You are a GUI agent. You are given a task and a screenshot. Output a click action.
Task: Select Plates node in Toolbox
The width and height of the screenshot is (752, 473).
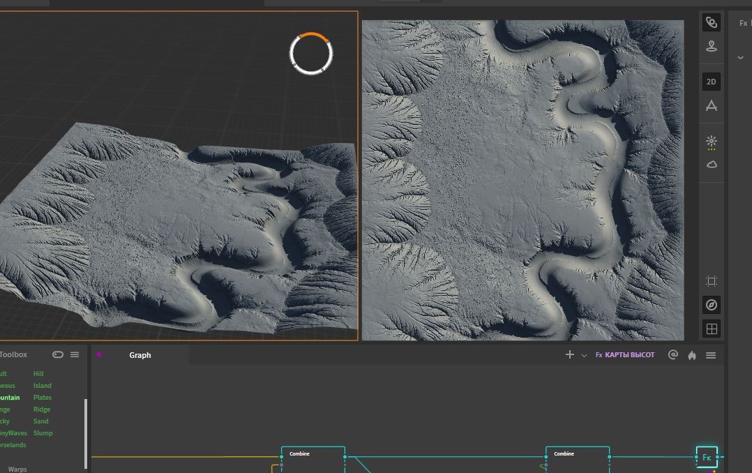pos(42,397)
